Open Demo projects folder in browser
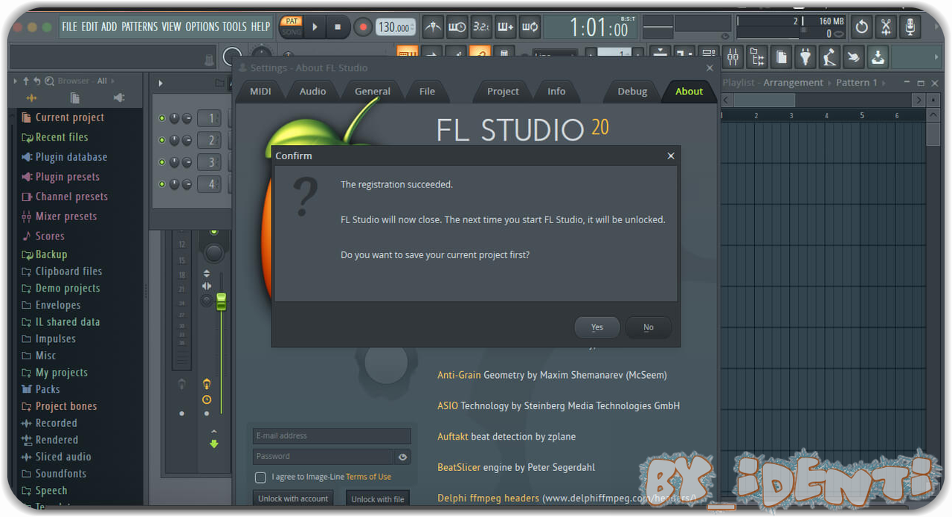The width and height of the screenshot is (952, 517). point(67,289)
